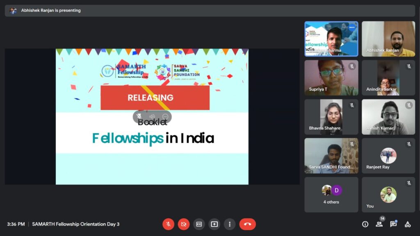Mute presentation audio via overlay speaker icon
This screenshot has height=236, width=420.
coord(152,116)
